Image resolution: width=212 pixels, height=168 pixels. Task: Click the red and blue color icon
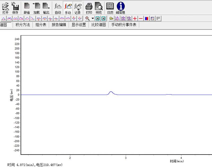[x=147, y=19]
